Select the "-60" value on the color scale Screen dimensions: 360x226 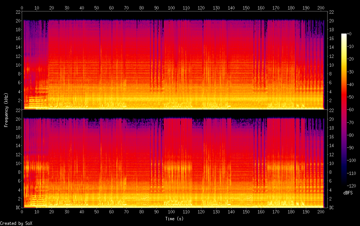click(350, 110)
